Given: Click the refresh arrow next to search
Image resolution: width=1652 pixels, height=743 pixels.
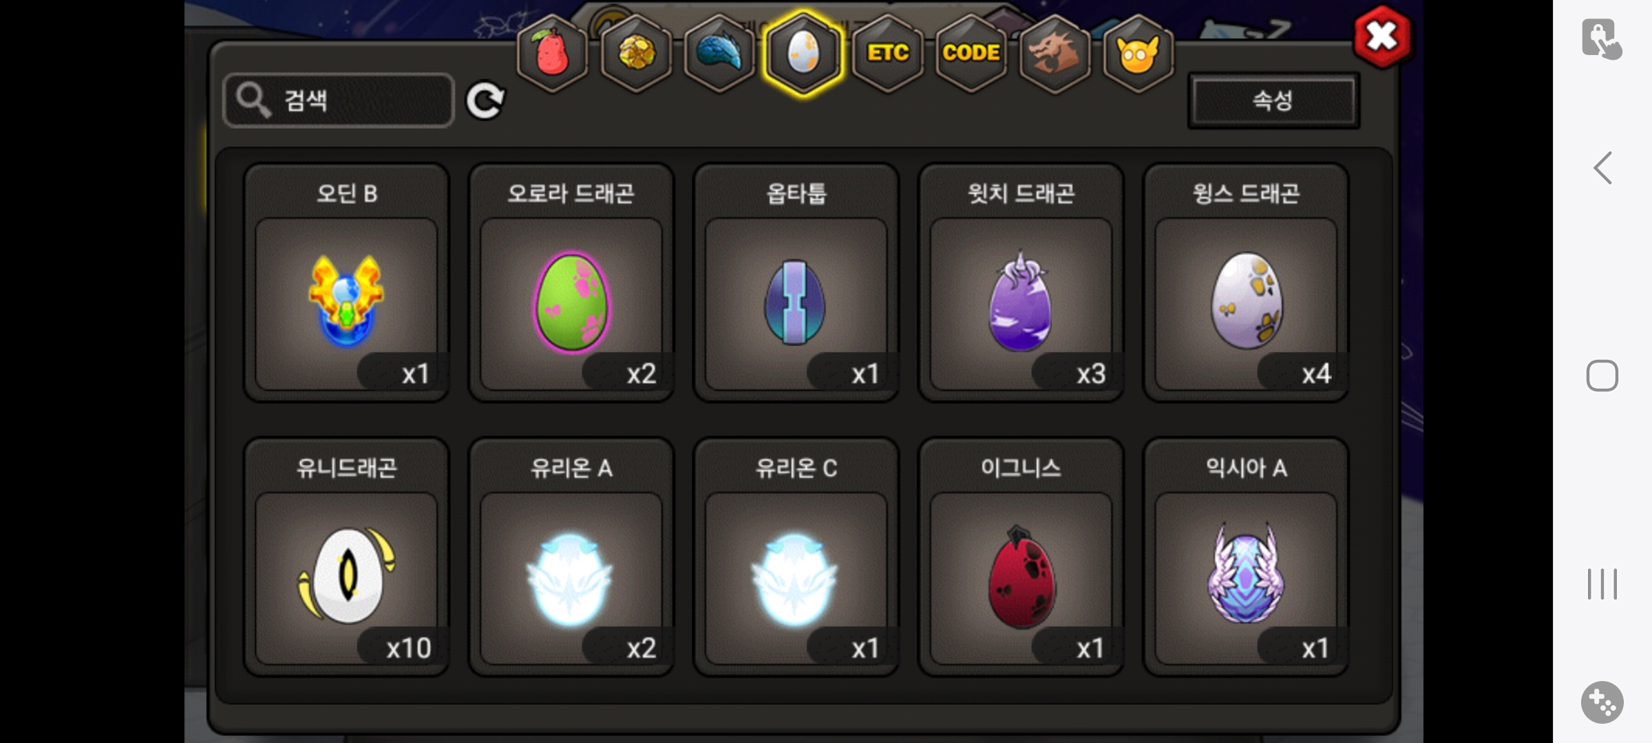Looking at the screenshot, I should 485,101.
